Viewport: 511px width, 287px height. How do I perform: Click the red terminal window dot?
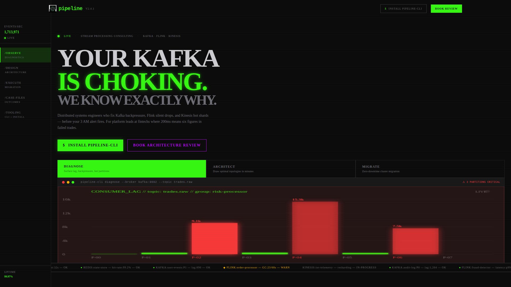click(63, 182)
